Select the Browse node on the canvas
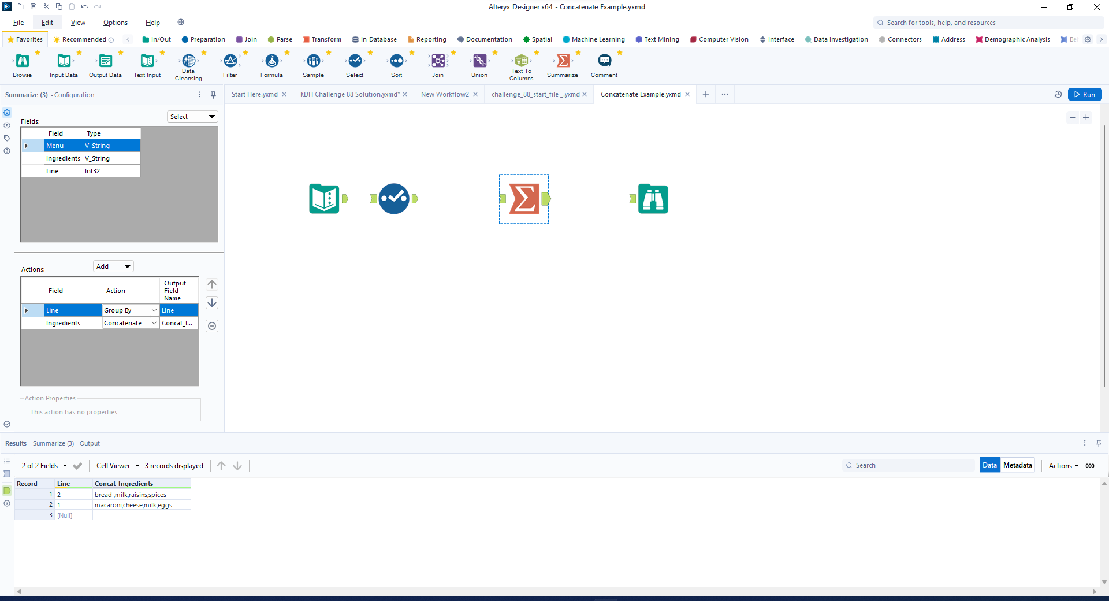 click(x=653, y=199)
